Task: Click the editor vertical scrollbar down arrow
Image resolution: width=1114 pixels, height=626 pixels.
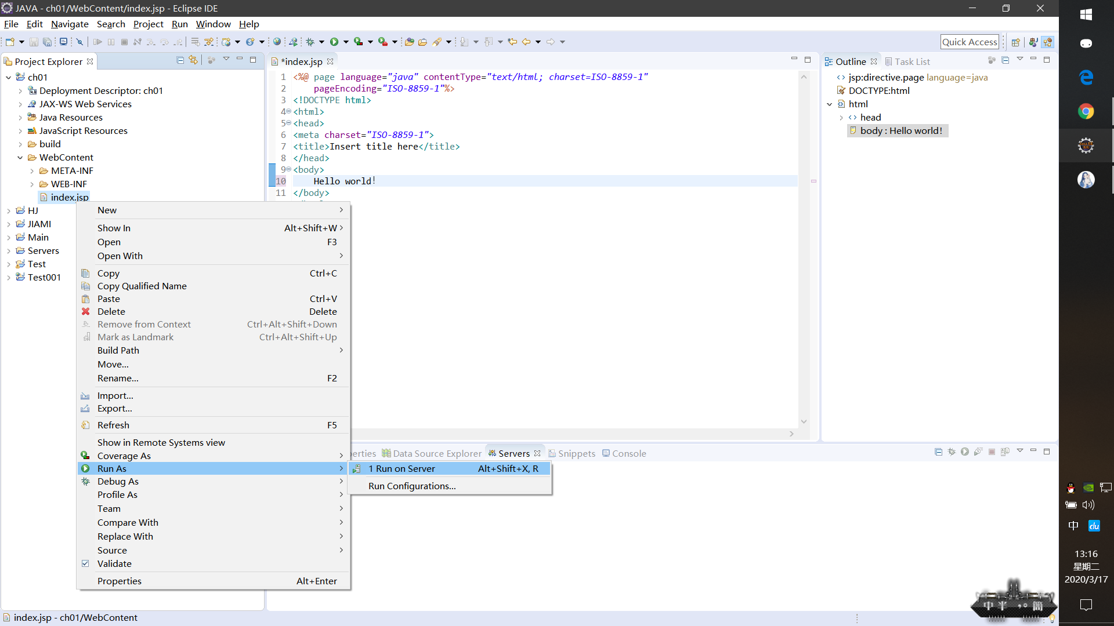Action: pyautogui.click(x=804, y=421)
